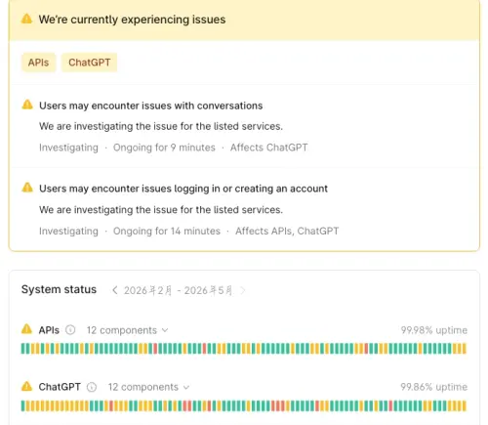
Task: Go to previous date range in System status
Action: 114,290
